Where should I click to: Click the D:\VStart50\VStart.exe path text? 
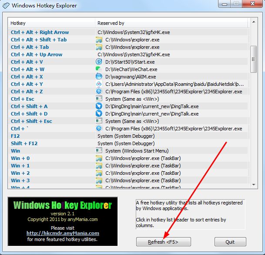pos(130,62)
